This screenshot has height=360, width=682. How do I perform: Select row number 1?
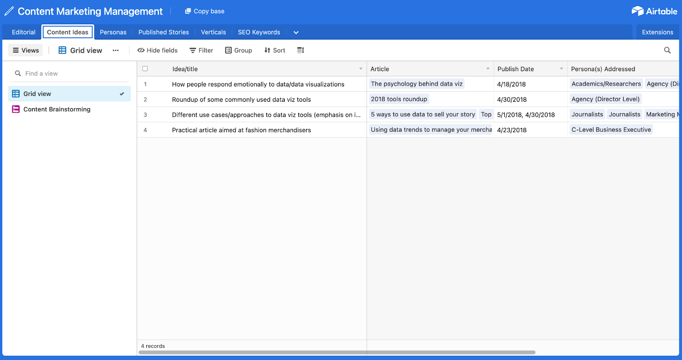[x=145, y=84]
